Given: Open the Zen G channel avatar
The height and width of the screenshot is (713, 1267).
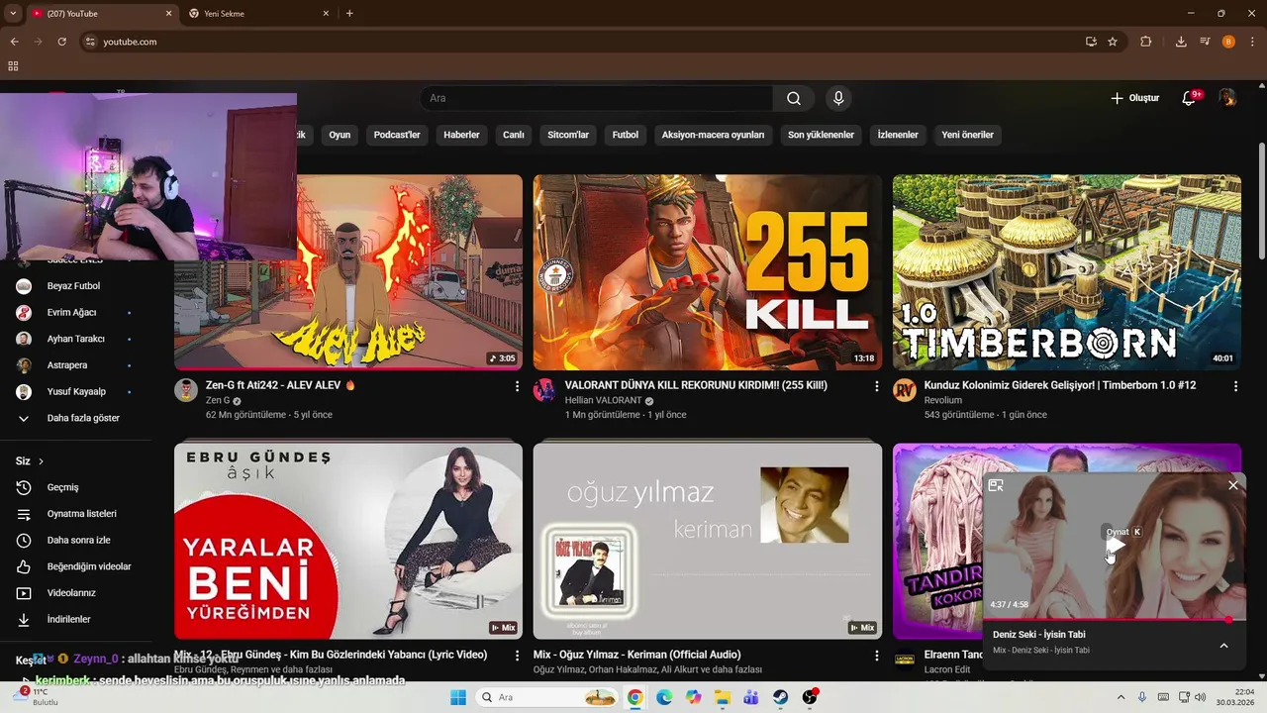Looking at the screenshot, I should (186, 390).
